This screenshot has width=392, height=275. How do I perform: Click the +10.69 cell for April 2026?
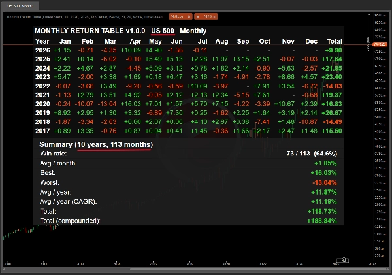point(131,50)
